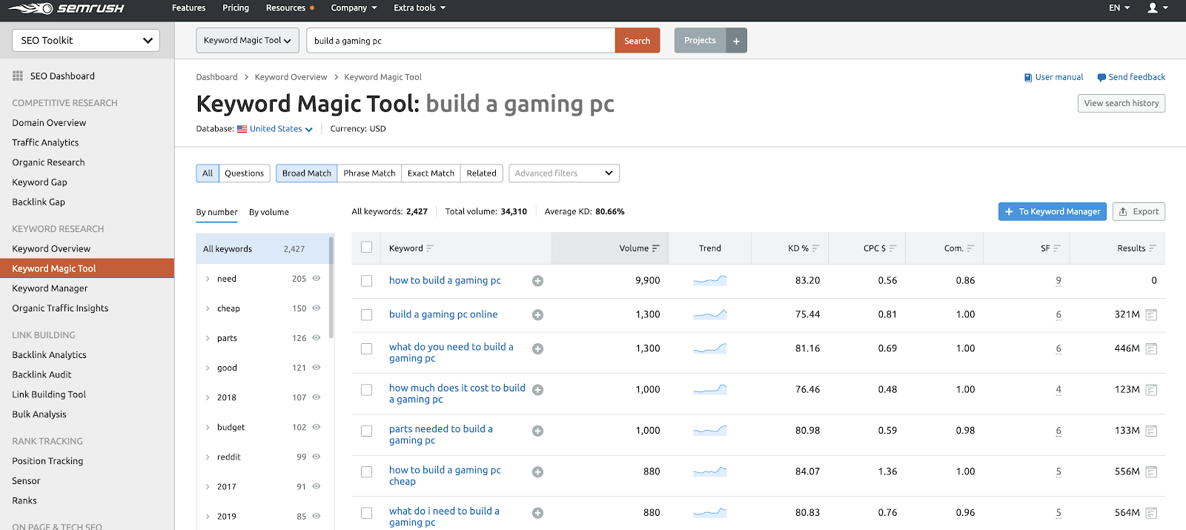The image size is (1186, 530).
Task: Click the SEO Dashboard grid icon
Action: [18, 76]
